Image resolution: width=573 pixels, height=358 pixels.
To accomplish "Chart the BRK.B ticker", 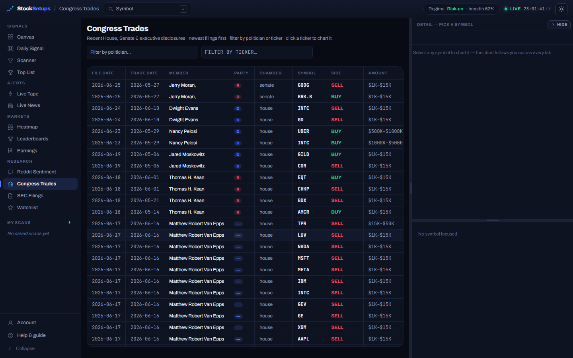I will pos(305,97).
